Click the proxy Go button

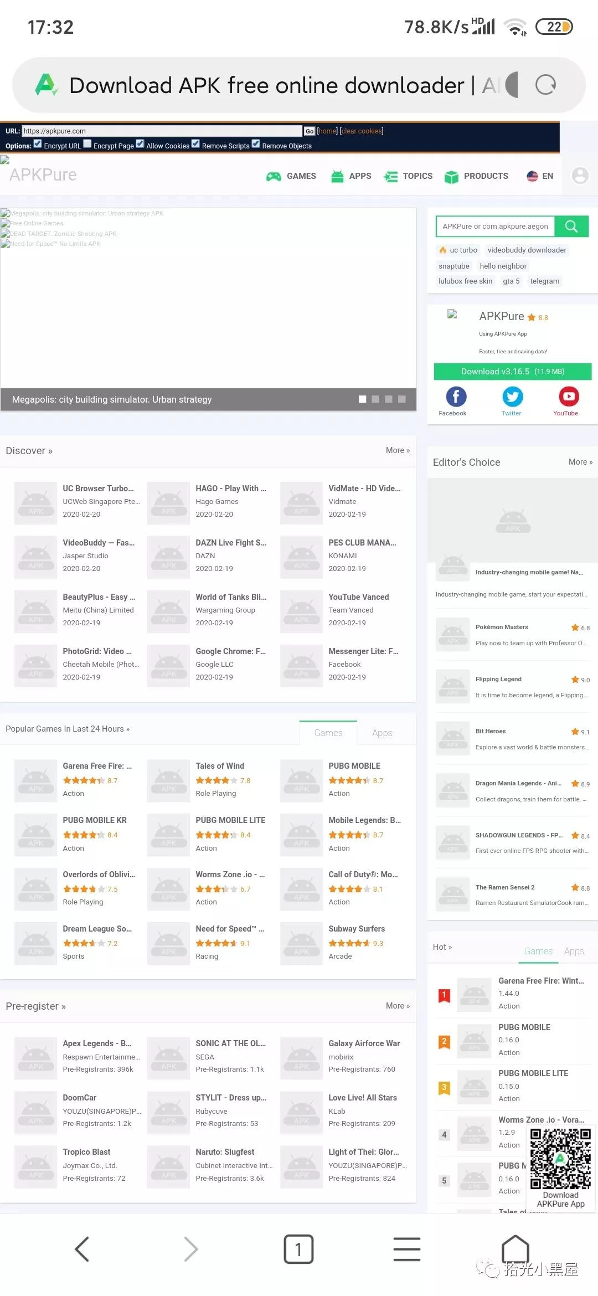[310, 131]
